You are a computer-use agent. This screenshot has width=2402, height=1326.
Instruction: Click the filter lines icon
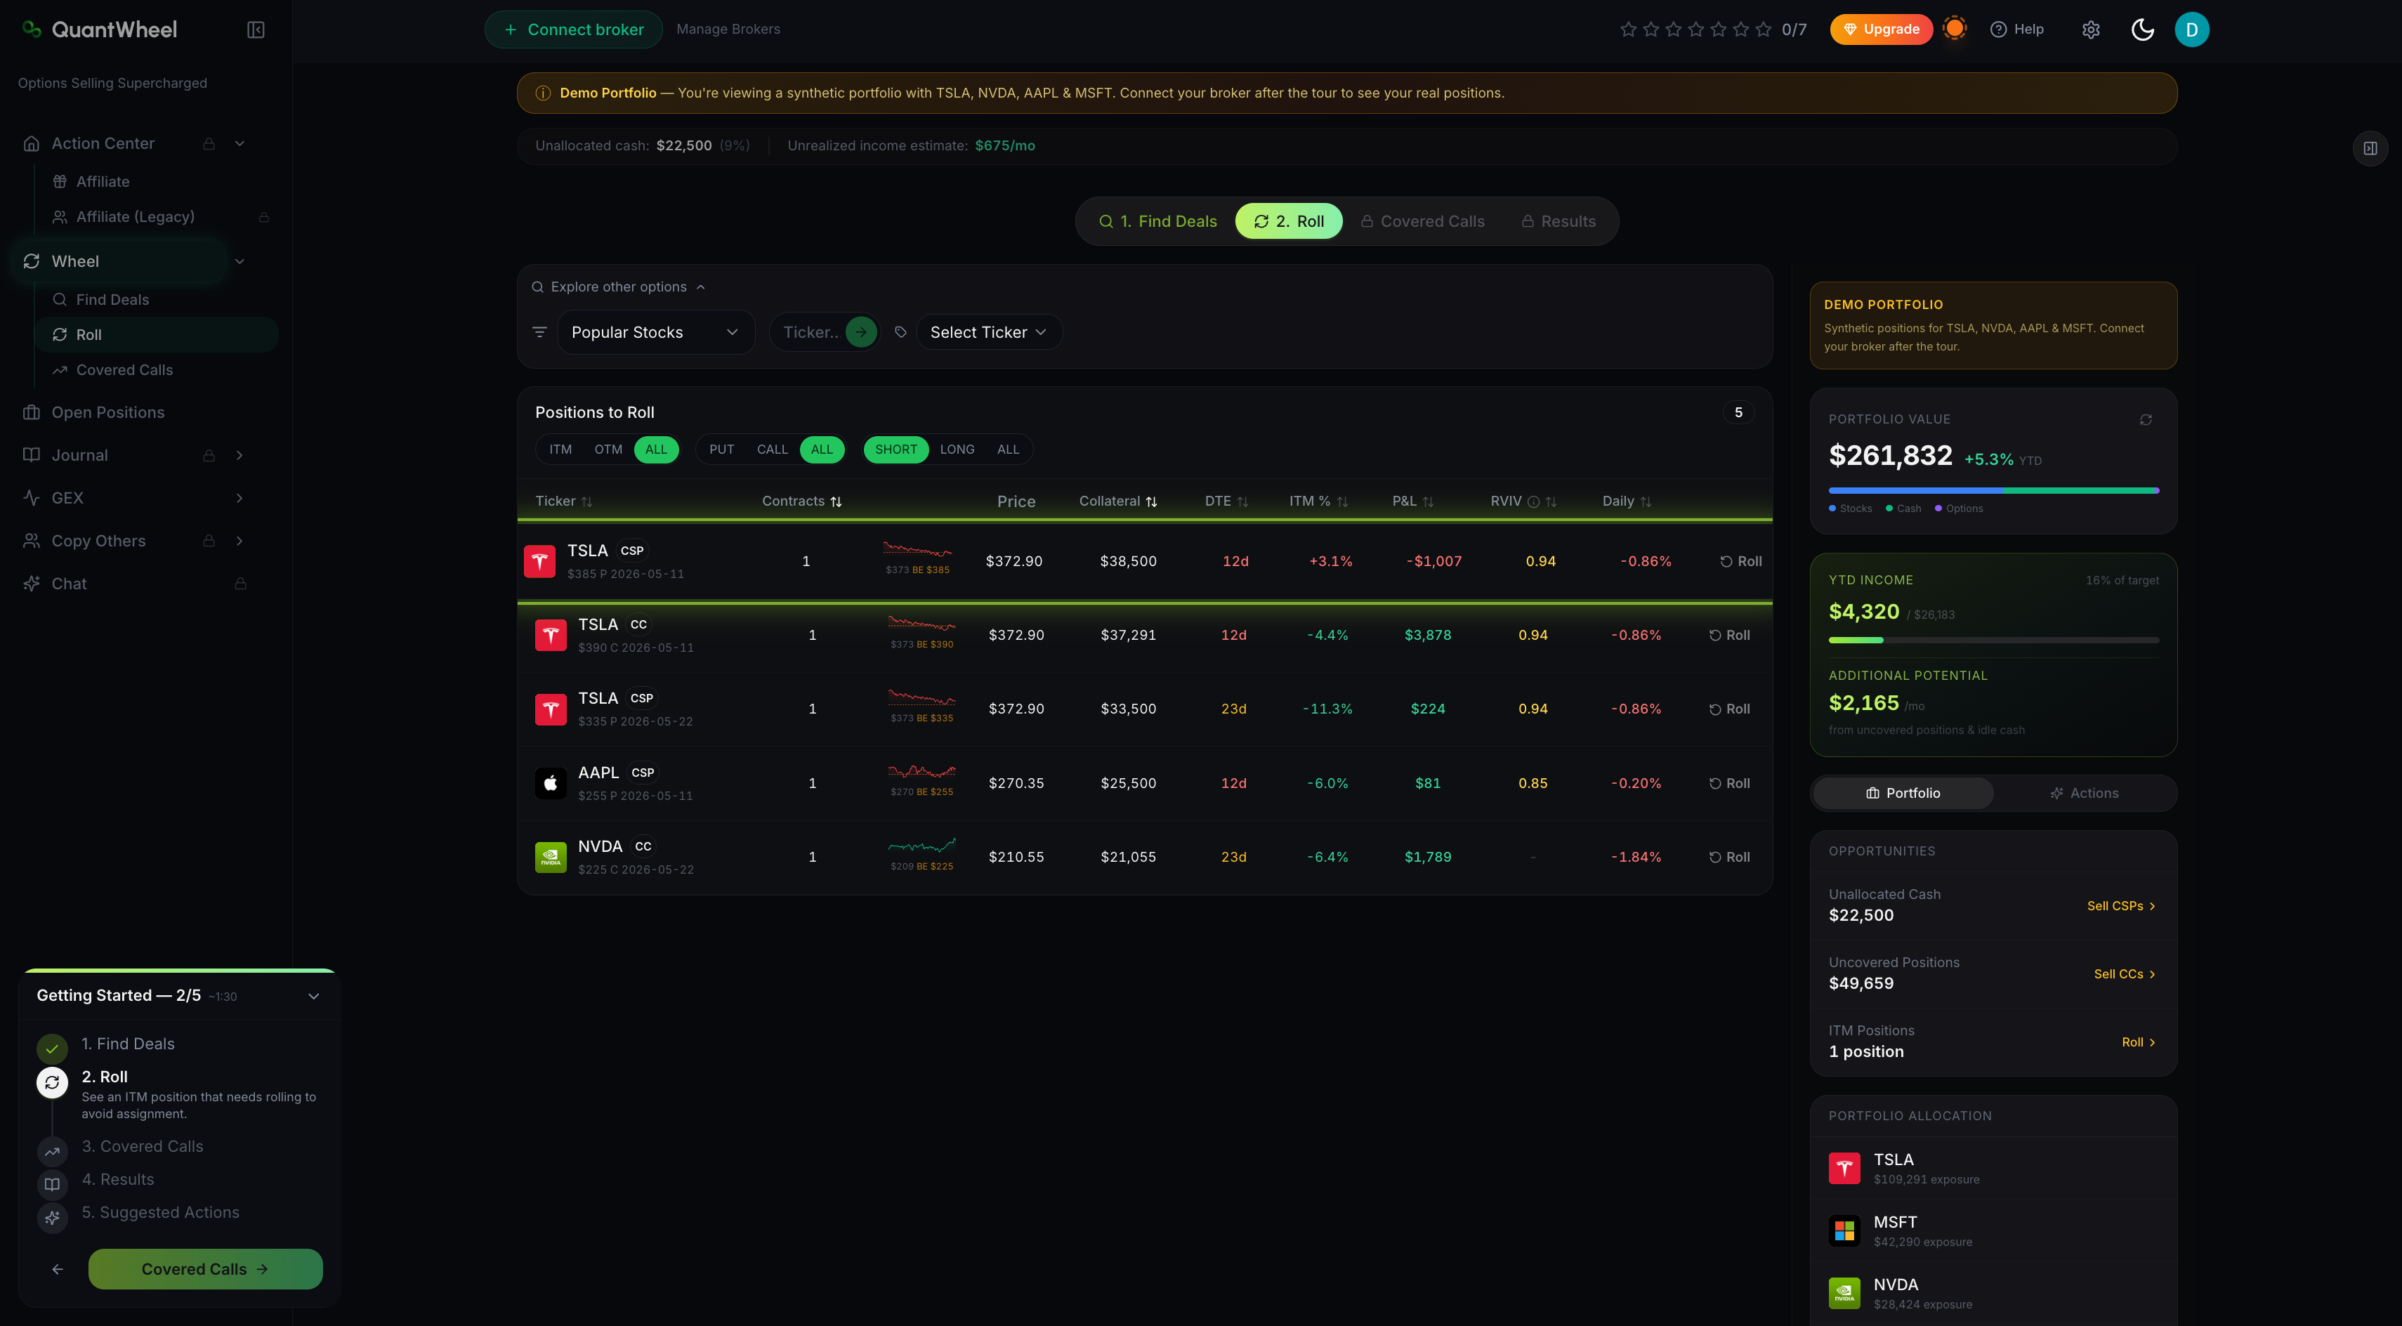point(539,332)
